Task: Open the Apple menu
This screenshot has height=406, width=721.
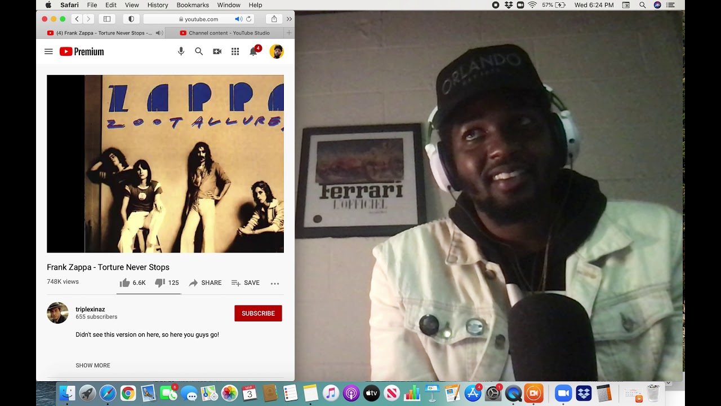Action: [48, 5]
